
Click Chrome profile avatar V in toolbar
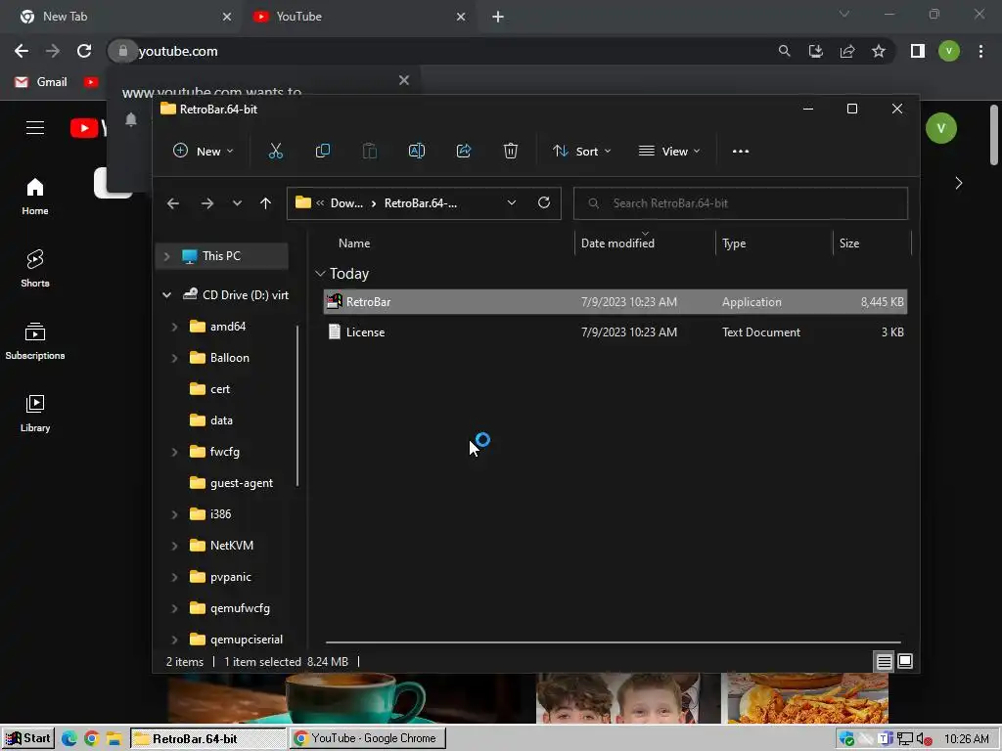pos(949,51)
